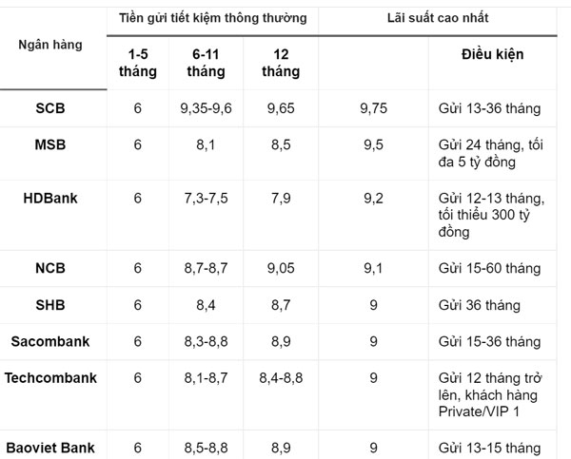Click the "1-5 tháng" column header
Viewport: 571px width, 459px height.
click(x=137, y=63)
